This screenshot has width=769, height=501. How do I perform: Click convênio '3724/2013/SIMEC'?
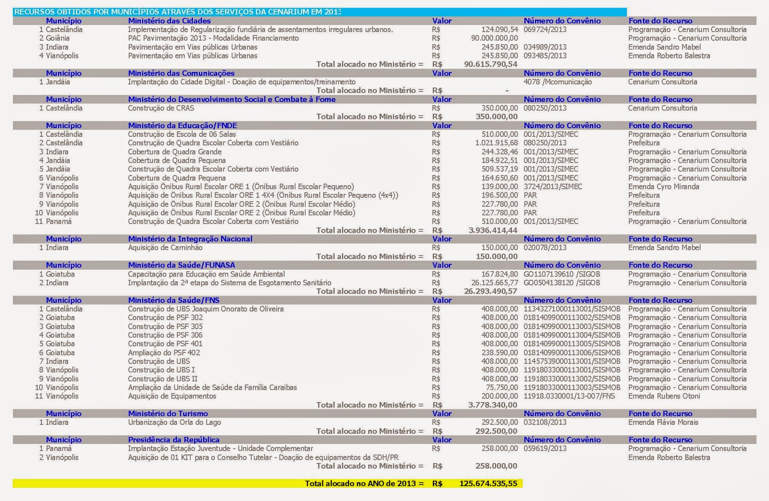coord(553,187)
